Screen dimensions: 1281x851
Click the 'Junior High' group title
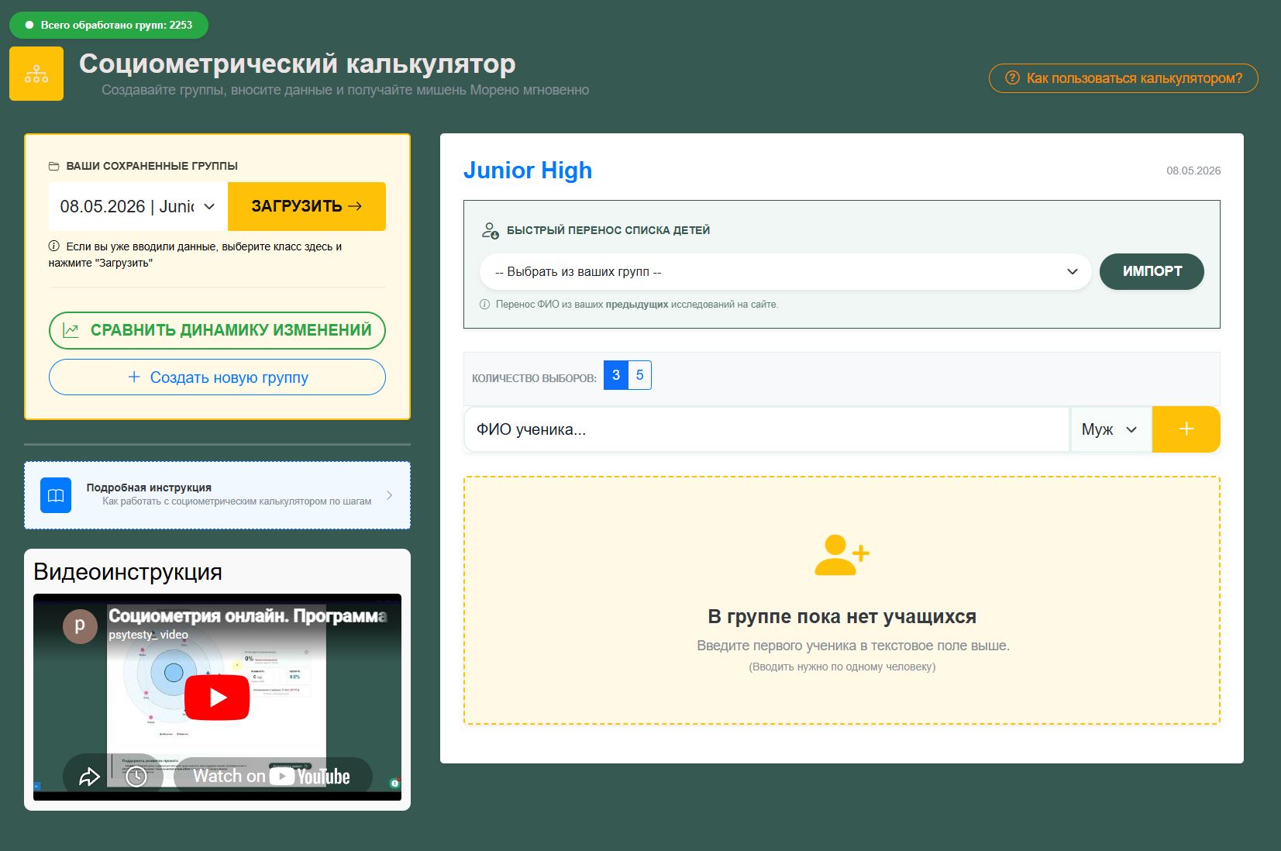(x=528, y=171)
